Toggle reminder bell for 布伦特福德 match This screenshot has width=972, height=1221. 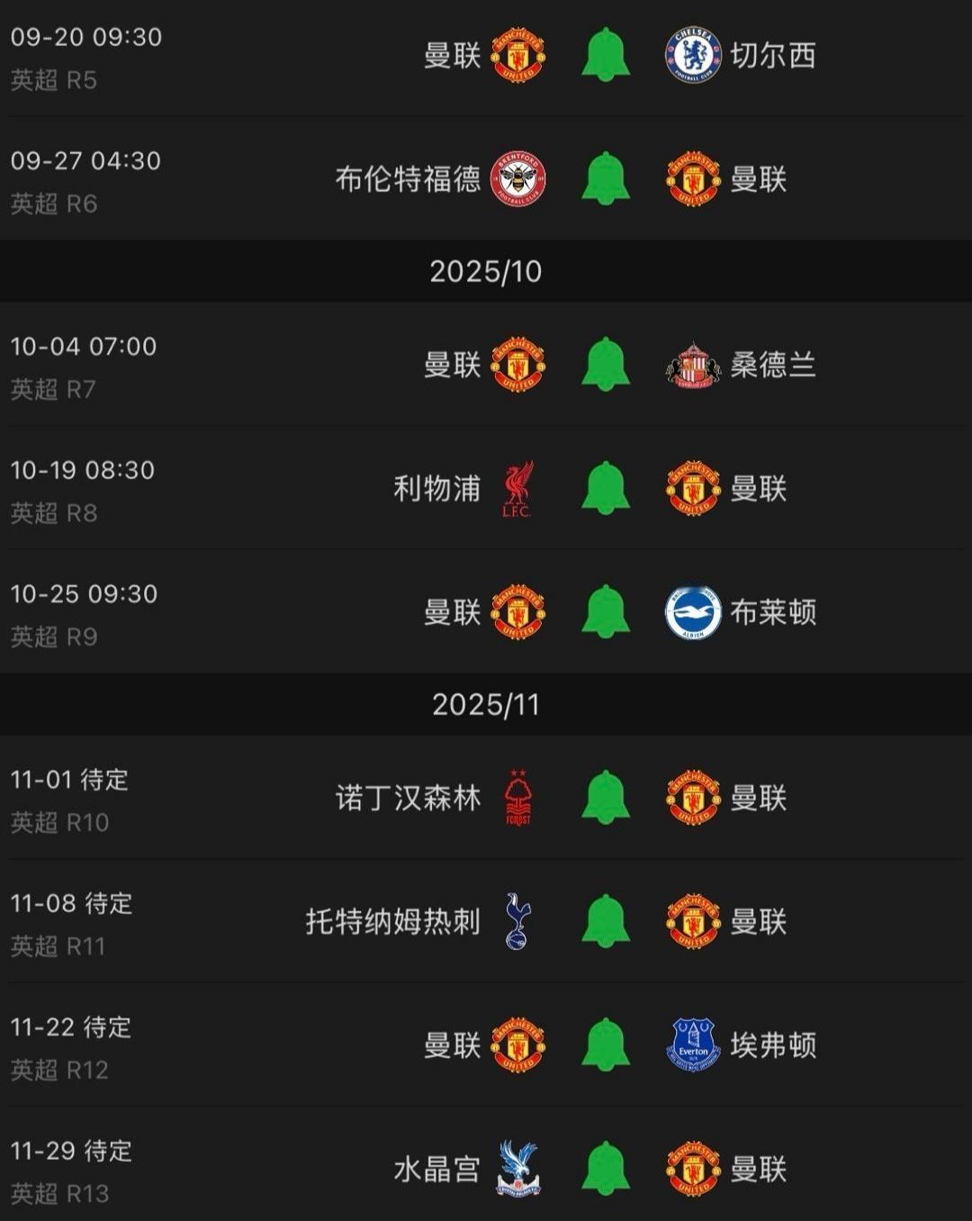click(606, 178)
